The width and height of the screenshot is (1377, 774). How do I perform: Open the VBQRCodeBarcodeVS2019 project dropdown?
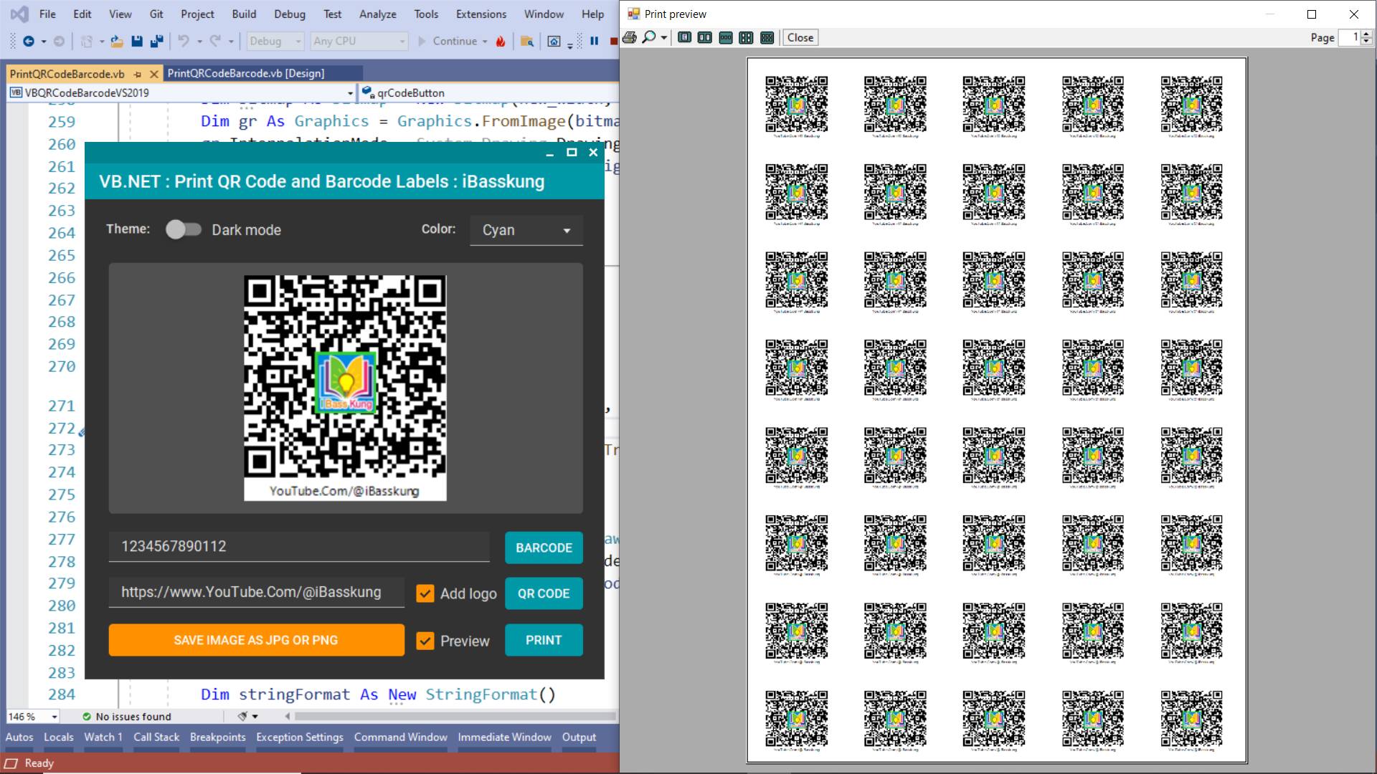click(x=182, y=92)
